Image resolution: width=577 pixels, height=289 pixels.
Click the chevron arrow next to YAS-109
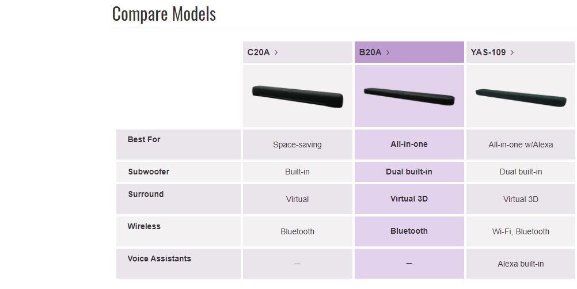(512, 52)
